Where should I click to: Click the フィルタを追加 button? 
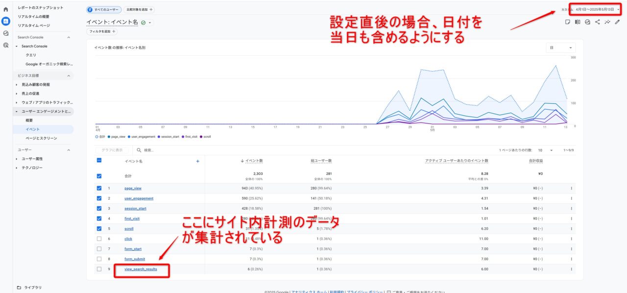(x=102, y=31)
